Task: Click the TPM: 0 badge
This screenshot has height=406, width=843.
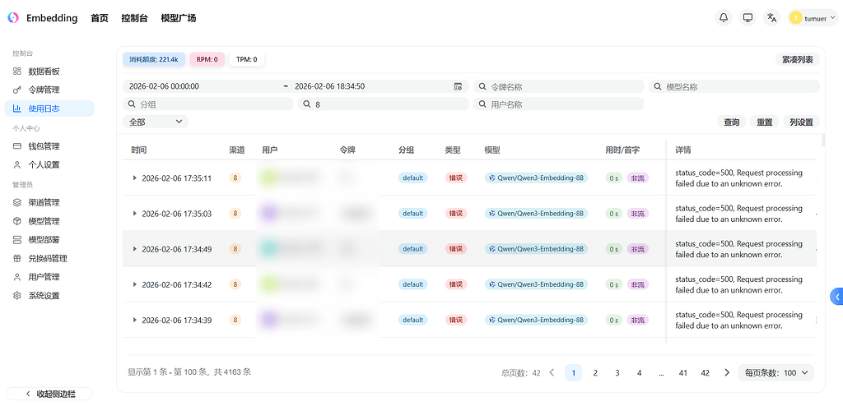Action: [247, 59]
